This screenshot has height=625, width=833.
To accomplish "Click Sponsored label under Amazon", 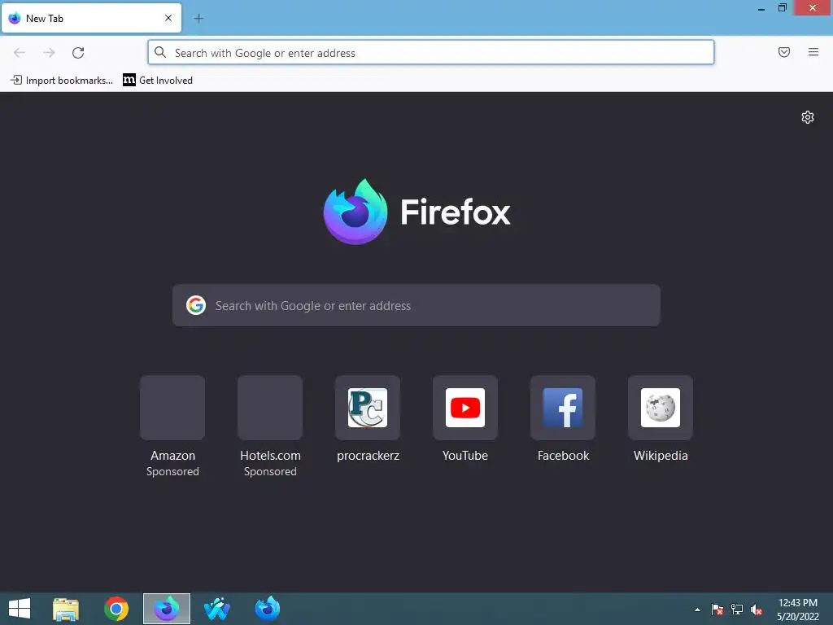I will coord(172,471).
